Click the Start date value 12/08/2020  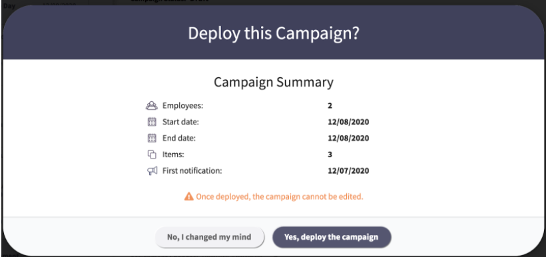tap(348, 122)
